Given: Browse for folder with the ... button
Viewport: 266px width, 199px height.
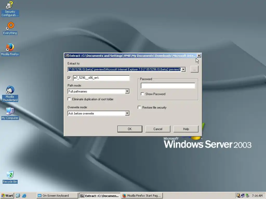Looking at the screenshot, I should point(194,69).
